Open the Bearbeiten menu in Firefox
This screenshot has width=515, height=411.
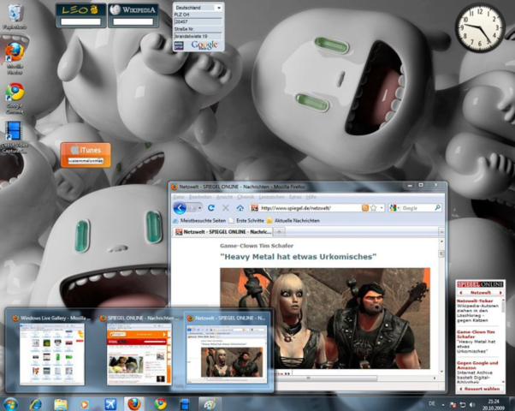coord(200,197)
